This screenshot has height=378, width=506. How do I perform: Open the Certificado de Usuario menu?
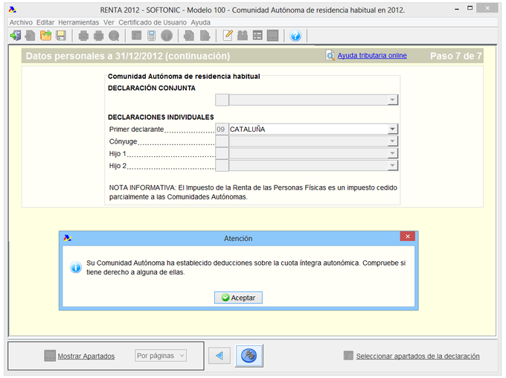153,22
